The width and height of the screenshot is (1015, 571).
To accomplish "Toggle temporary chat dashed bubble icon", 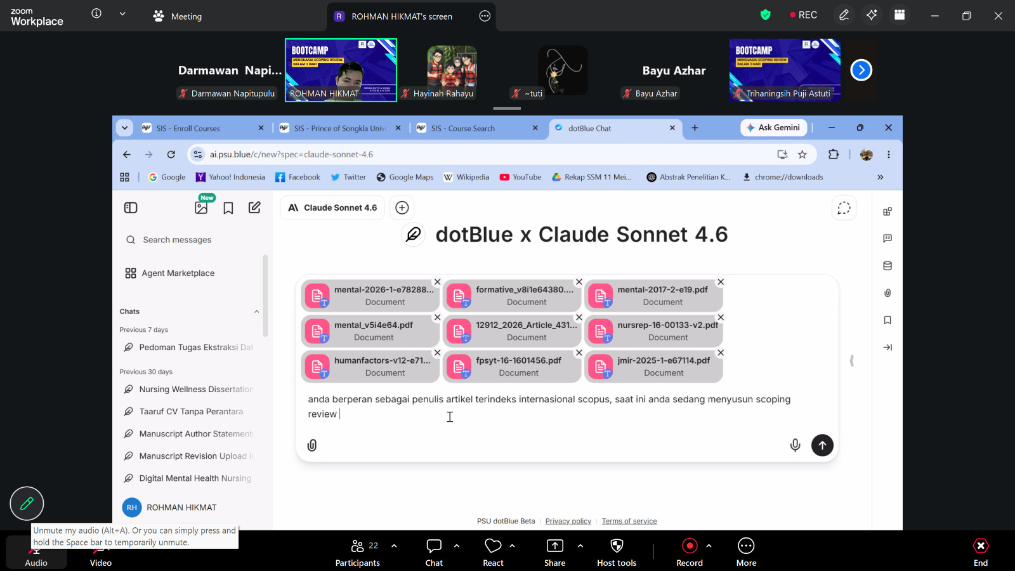I will coord(844,208).
